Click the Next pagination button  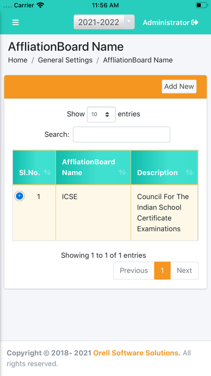184,271
